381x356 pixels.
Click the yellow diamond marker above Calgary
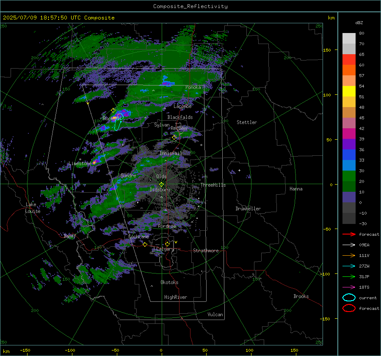tap(167, 244)
